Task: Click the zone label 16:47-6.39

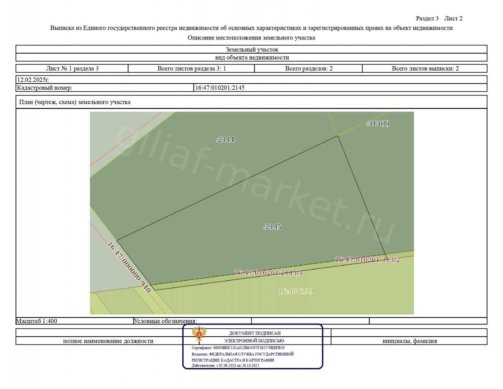Action: click(296, 291)
